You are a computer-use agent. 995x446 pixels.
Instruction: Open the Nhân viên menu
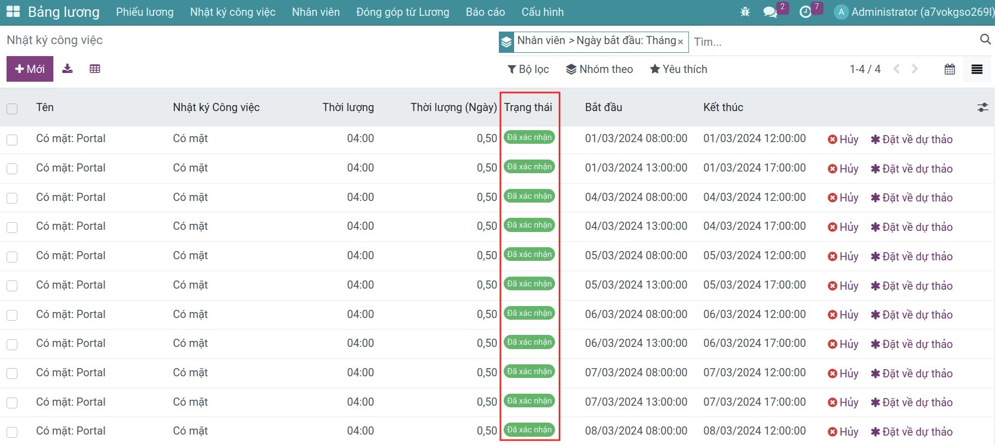pyautogui.click(x=316, y=12)
